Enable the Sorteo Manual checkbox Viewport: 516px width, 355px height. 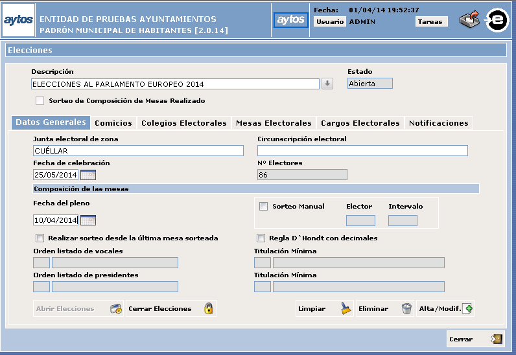coord(264,207)
